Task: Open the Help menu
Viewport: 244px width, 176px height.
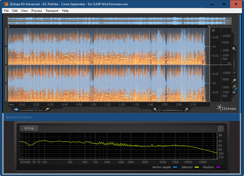Action: (65, 11)
